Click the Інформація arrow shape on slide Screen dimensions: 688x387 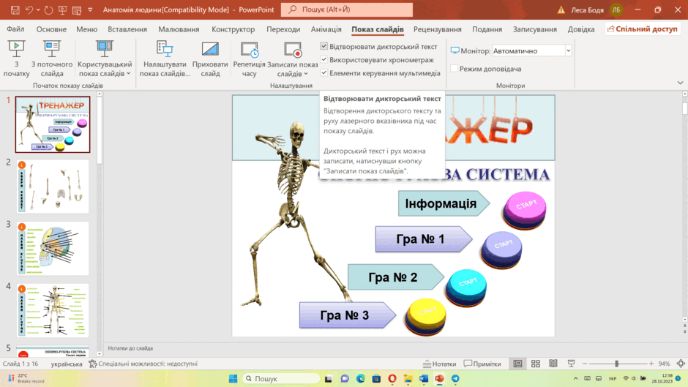point(444,203)
